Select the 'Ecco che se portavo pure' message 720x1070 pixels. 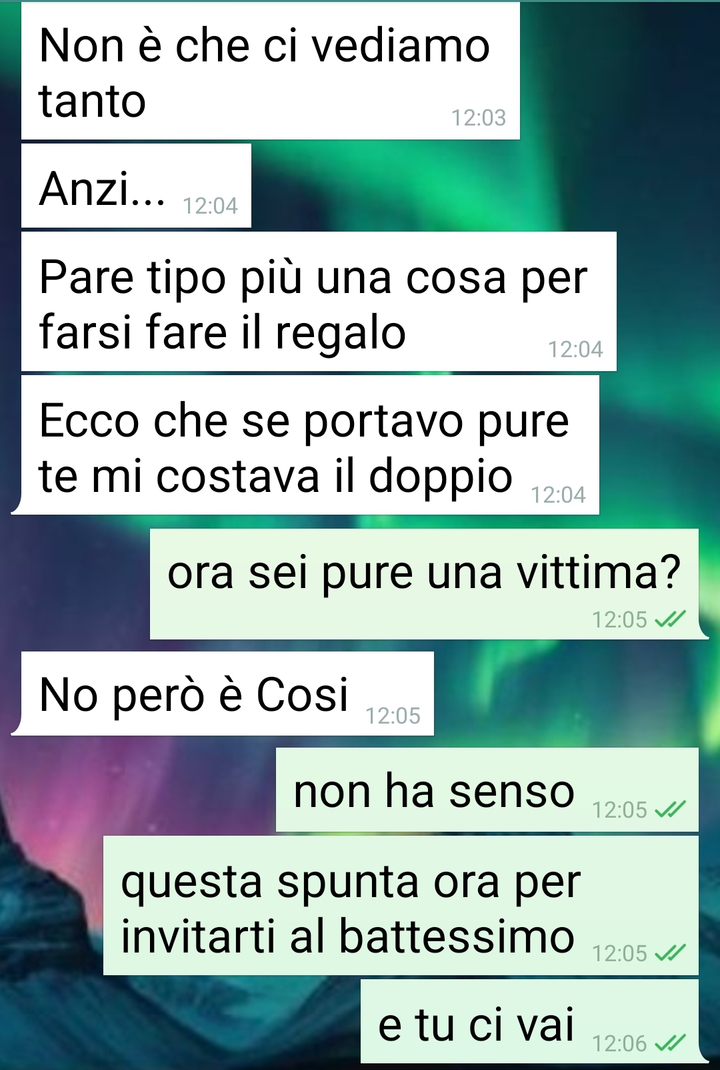(x=310, y=445)
